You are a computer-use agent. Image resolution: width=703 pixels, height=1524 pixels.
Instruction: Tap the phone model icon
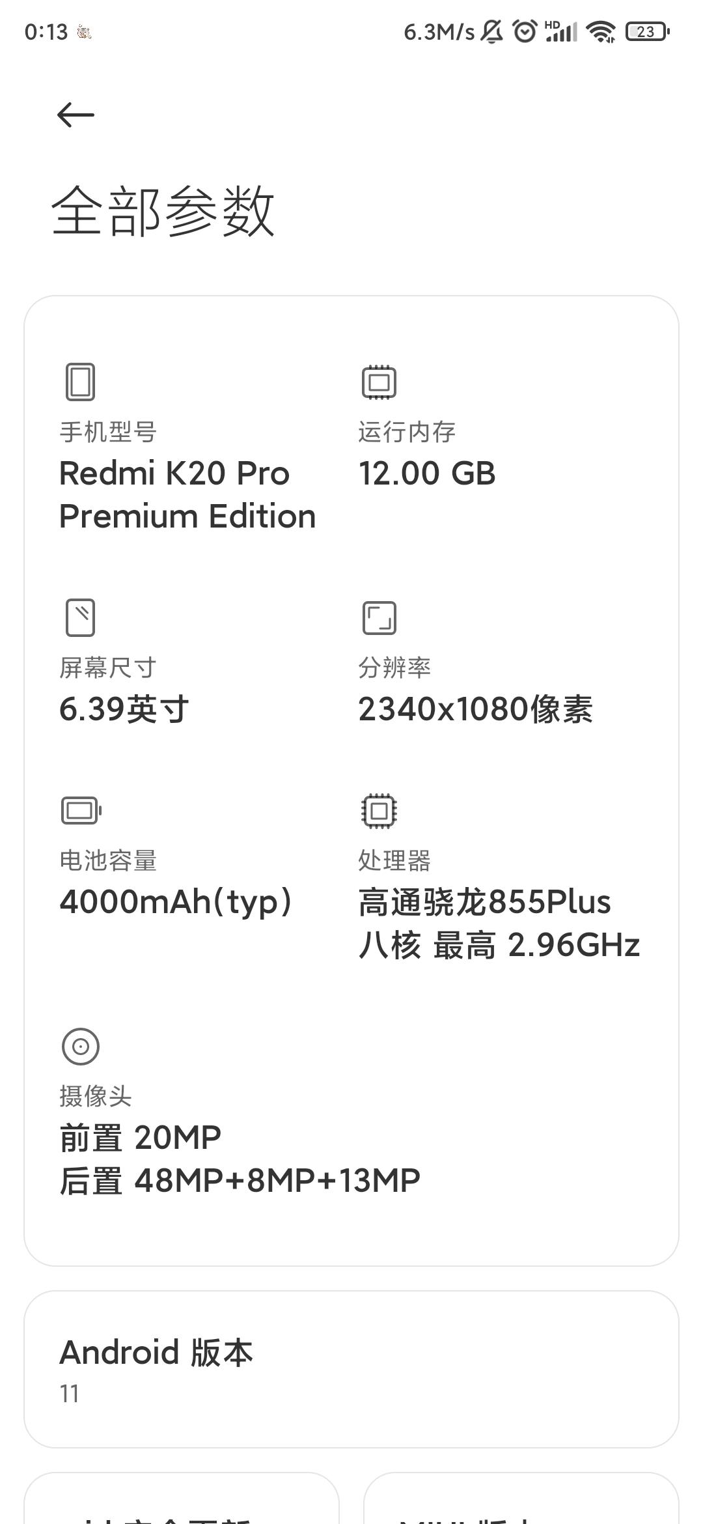(x=80, y=382)
